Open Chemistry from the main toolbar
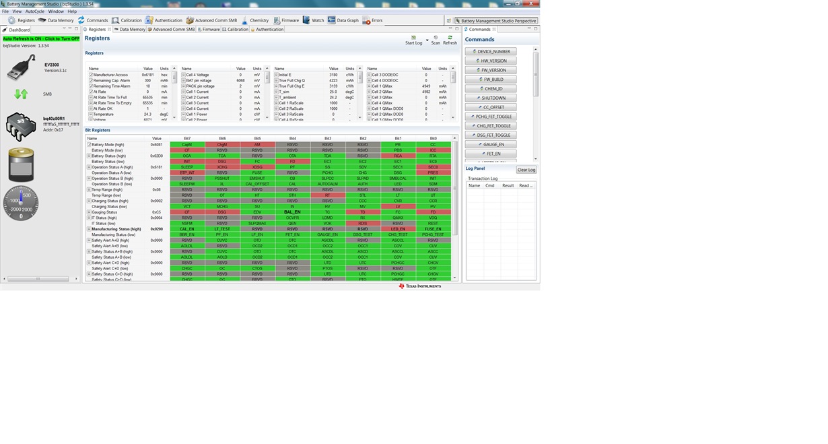This screenshot has width=828, height=444. coord(255,20)
